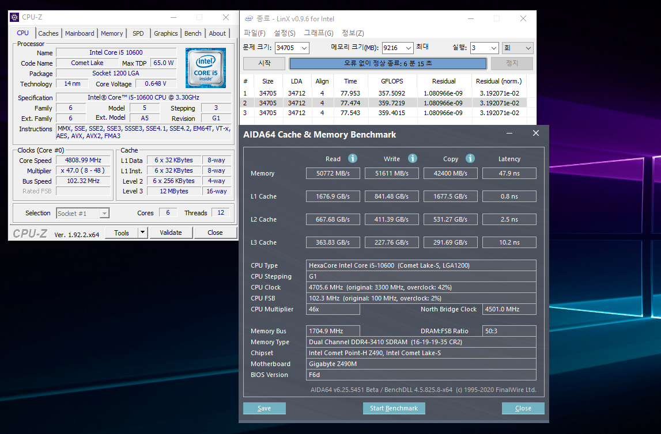Click the LDA column header in LinX

click(x=296, y=81)
